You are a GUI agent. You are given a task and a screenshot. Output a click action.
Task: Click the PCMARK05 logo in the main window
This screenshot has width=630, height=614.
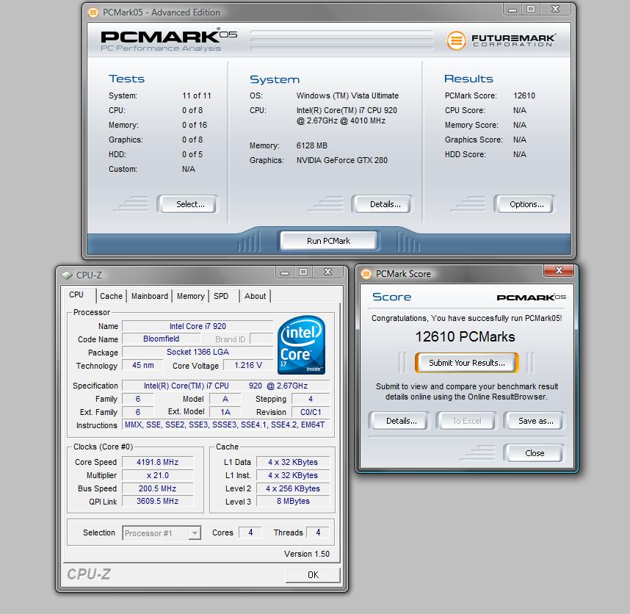point(169,40)
